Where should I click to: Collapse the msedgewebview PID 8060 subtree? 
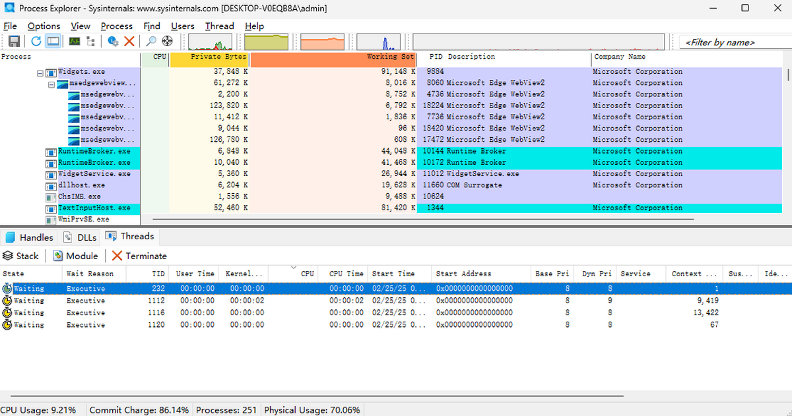(x=52, y=84)
